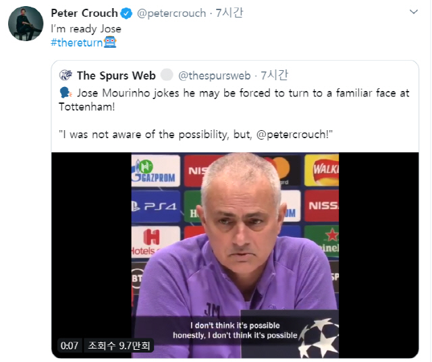Open the #thereturn hashtag
The height and width of the screenshot is (362, 432).
77,42
